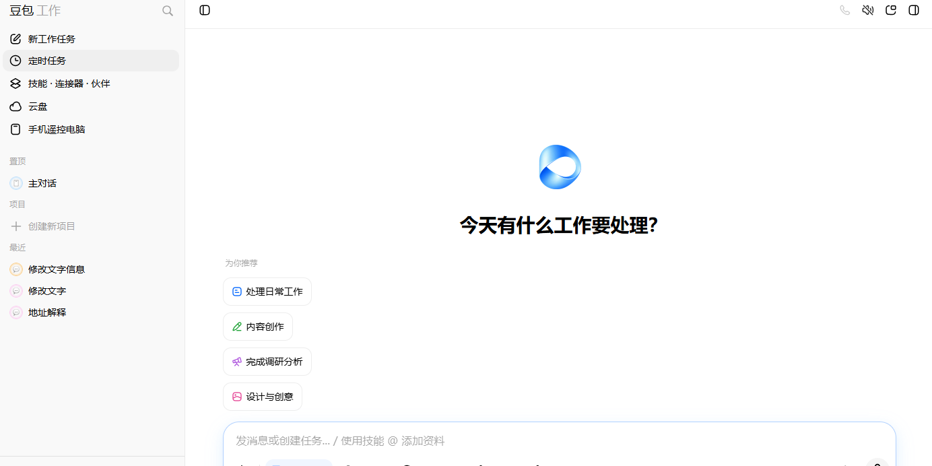932x466 pixels.
Task: Click 创建新项目 to add a project
Action: pyautogui.click(x=91, y=226)
